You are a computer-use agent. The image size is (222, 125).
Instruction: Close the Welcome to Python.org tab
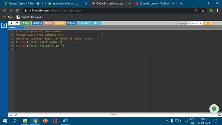(x=86, y=3)
